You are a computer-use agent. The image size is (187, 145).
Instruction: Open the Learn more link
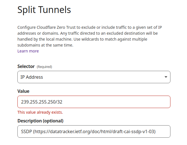click(28, 51)
